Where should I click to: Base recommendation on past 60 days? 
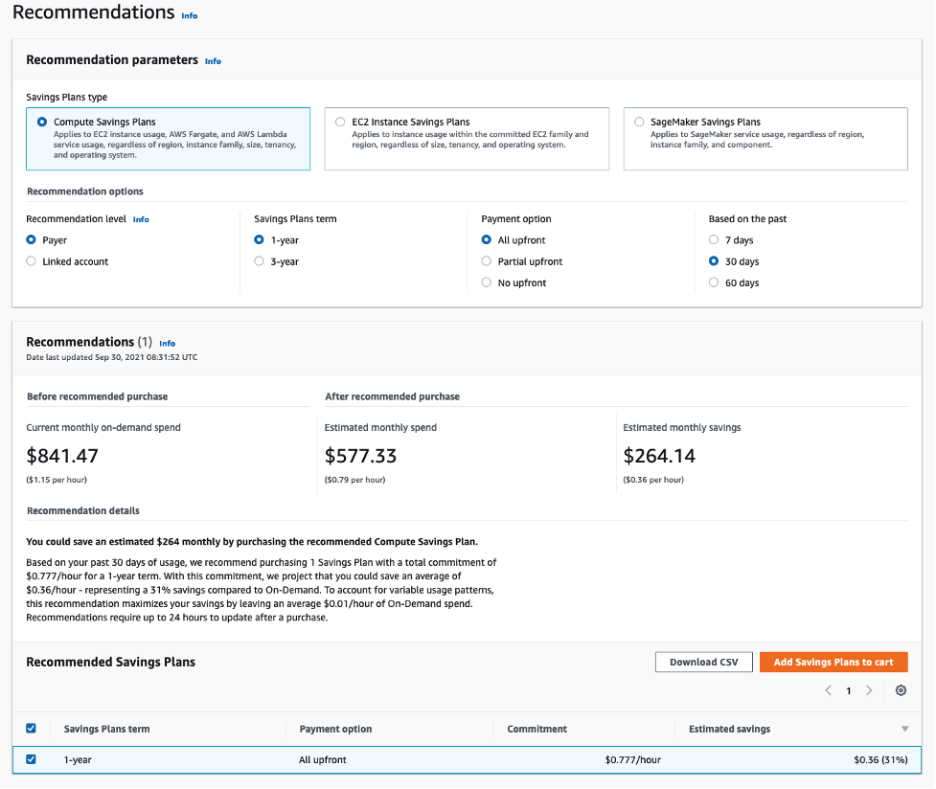(x=714, y=282)
